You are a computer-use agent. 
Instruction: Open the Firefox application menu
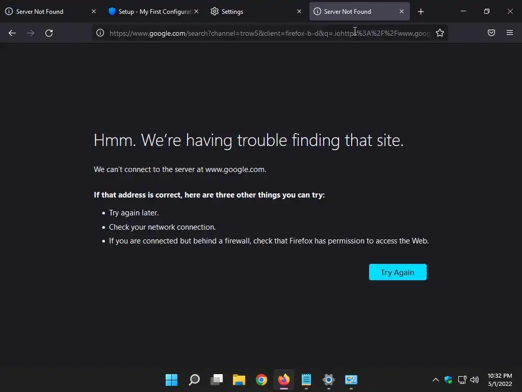[510, 33]
